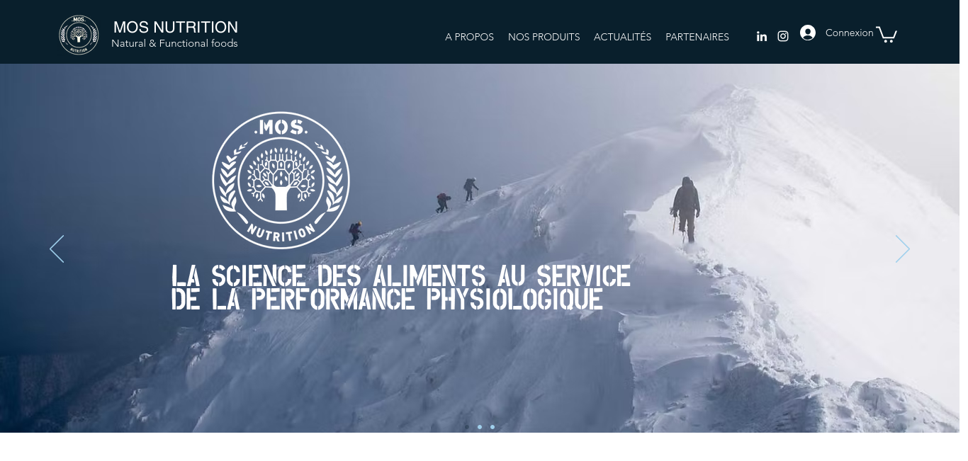Go to previous slide with left arrow
Image resolution: width=968 pixels, height=461 pixels.
coord(57,249)
